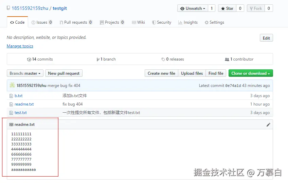Screen dimensions: 288x183
Task: Open the Issues tab
Action: [x=42, y=22]
